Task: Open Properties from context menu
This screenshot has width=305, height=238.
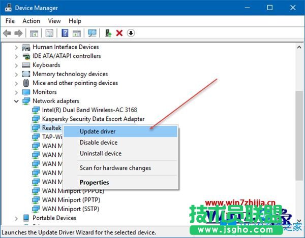Action: 120,182
